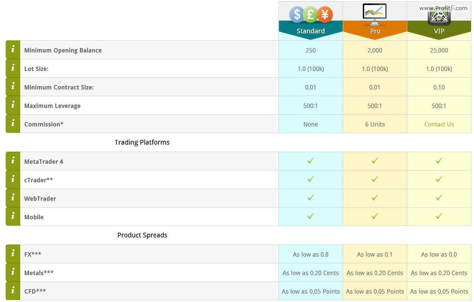Open the Contact Us link
The height and width of the screenshot is (302, 474).
click(x=439, y=124)
